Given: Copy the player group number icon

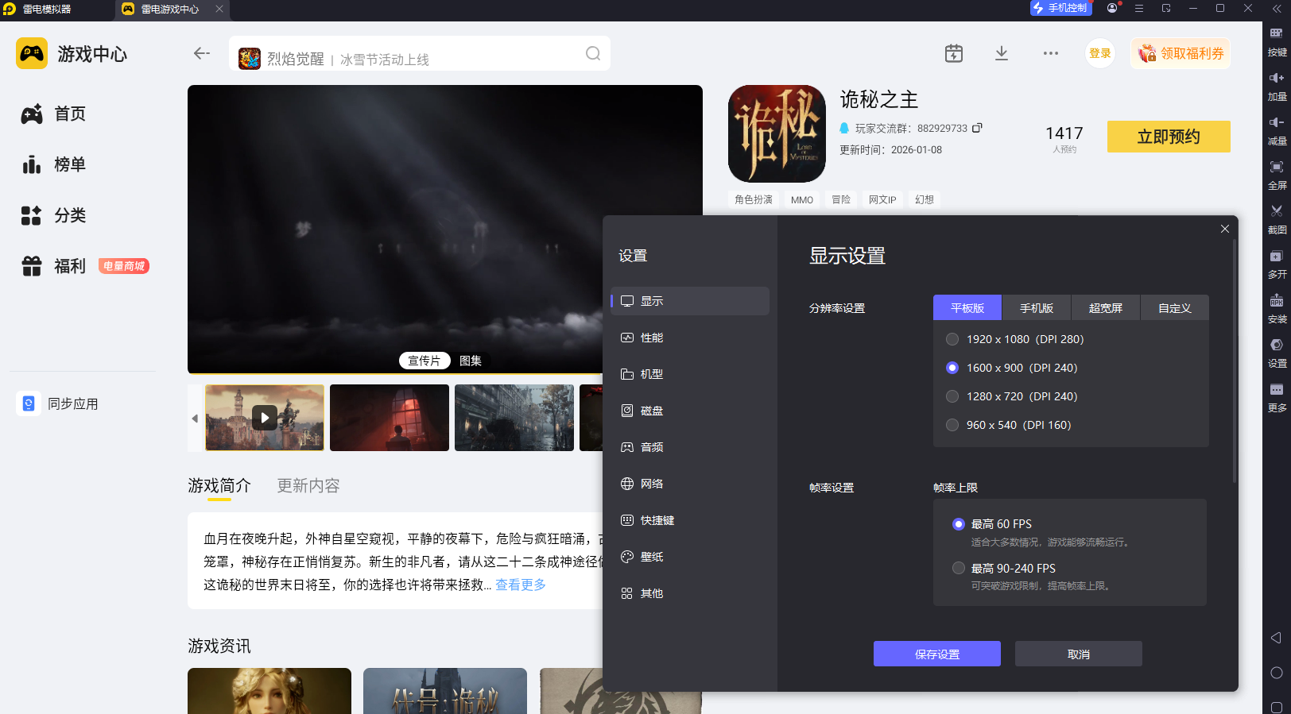Looking at the screenshot, I should (x=978, y=128).
